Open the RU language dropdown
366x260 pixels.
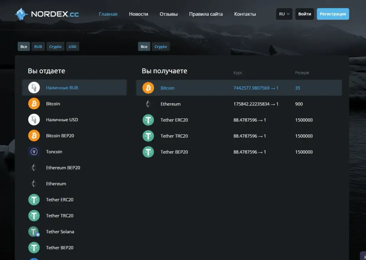pyautogui.click(x=284, y=14)
